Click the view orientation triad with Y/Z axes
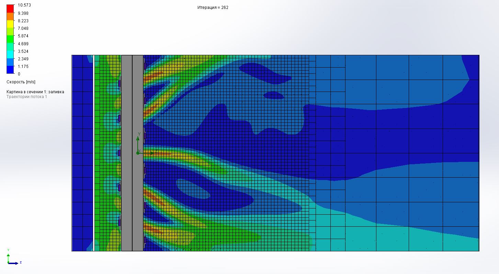 14,257
